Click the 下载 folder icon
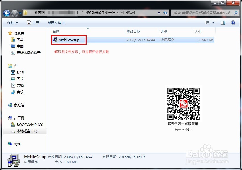Image resolution: width=242 pixels, height=170 pixels. point(13,40)
